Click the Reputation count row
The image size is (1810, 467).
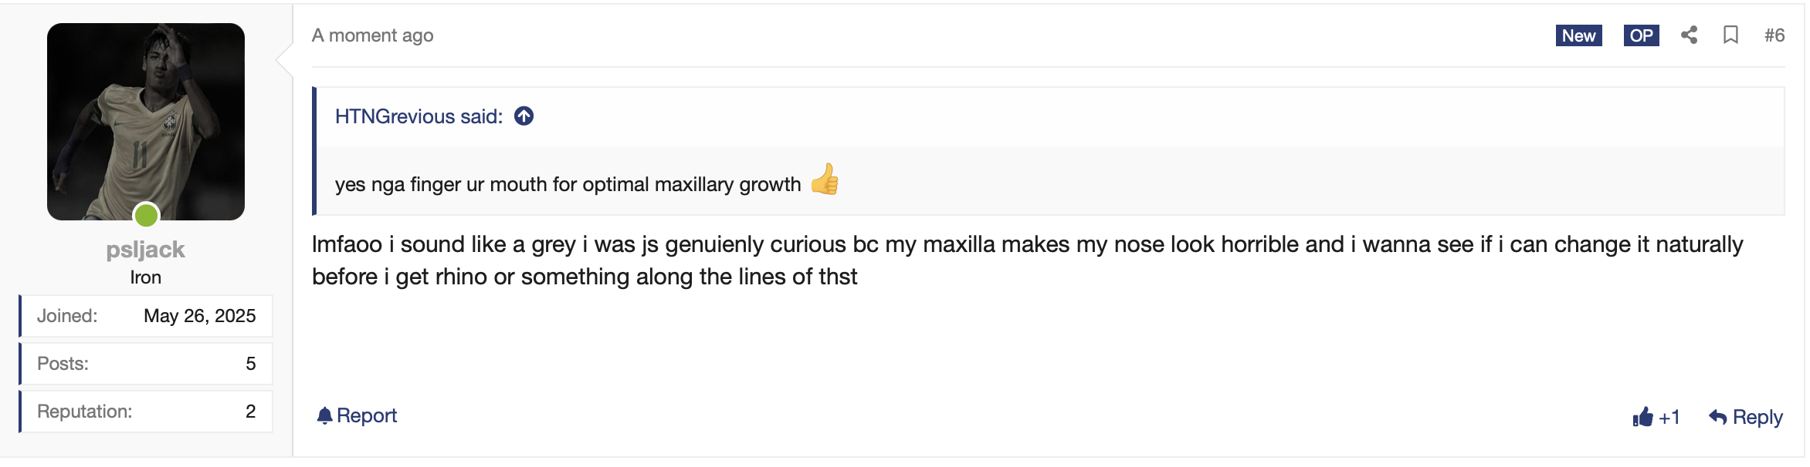(146, 412)
